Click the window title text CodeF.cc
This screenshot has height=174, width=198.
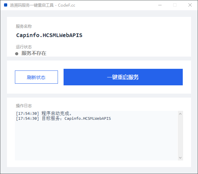tap(67, 5)
